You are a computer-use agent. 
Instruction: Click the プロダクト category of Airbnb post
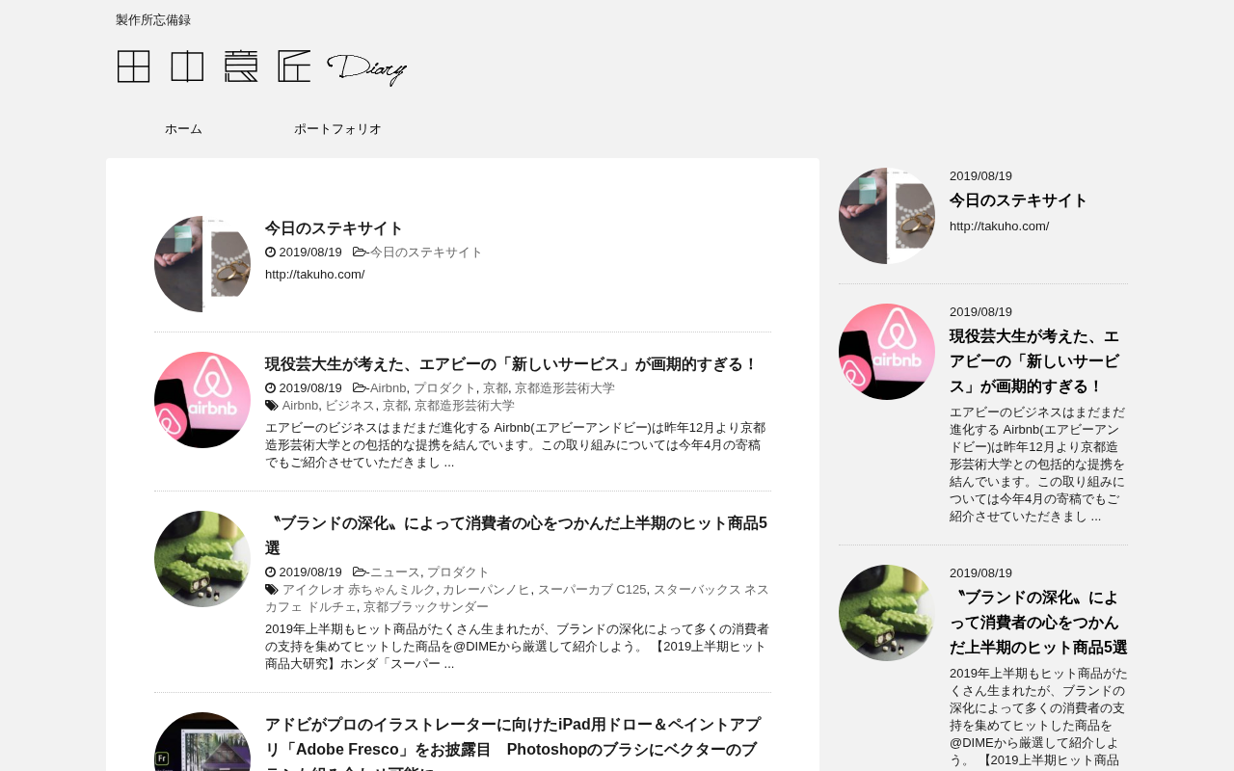point(444,388)
